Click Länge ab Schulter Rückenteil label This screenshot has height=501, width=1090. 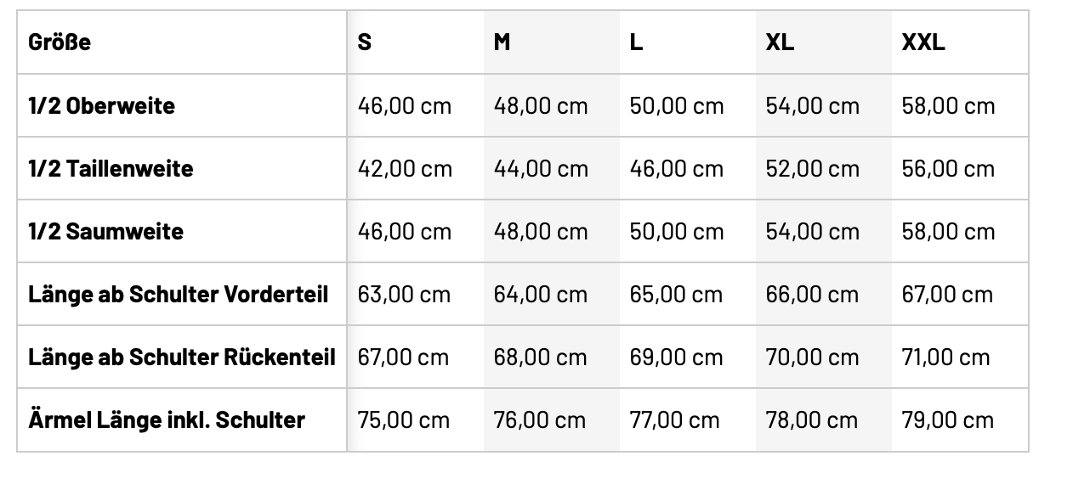[181, 357]
